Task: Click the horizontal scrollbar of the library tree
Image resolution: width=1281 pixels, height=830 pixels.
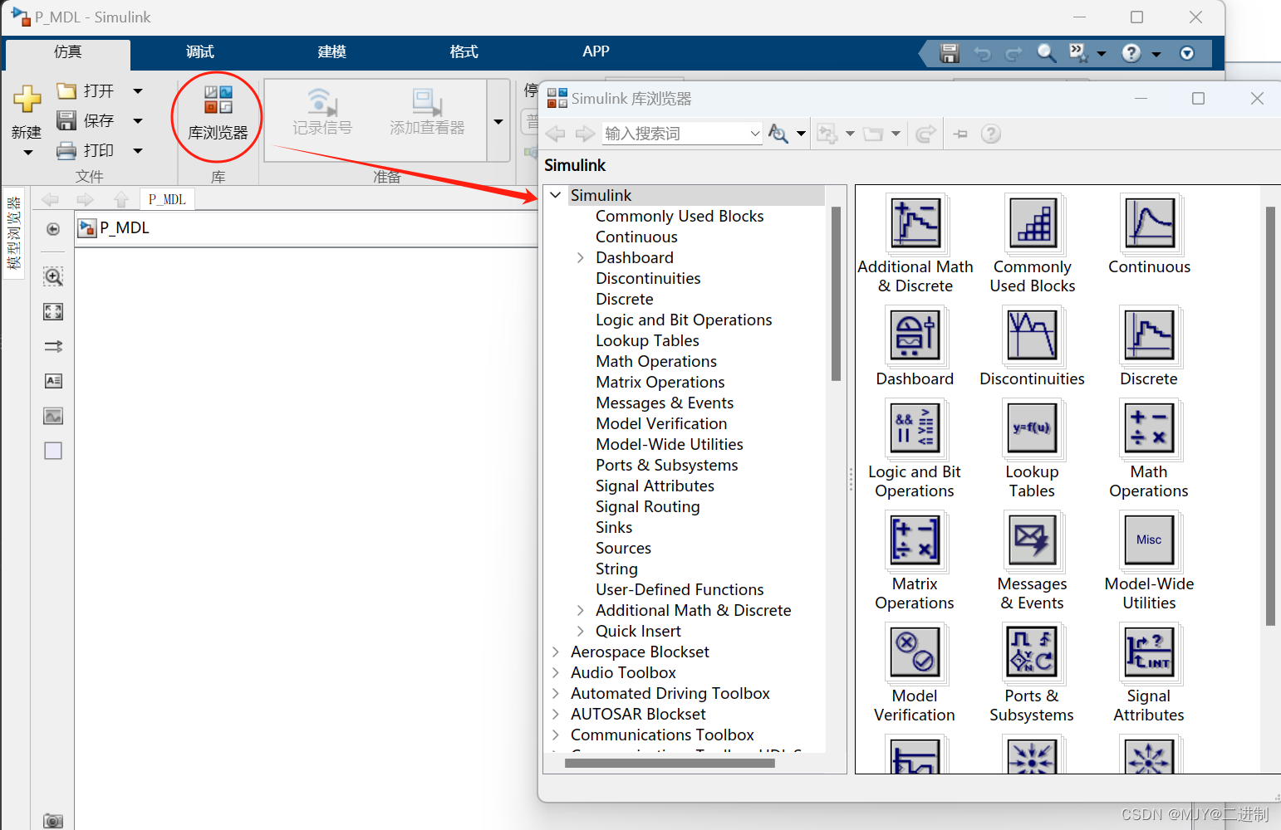Action: point(670,764)
